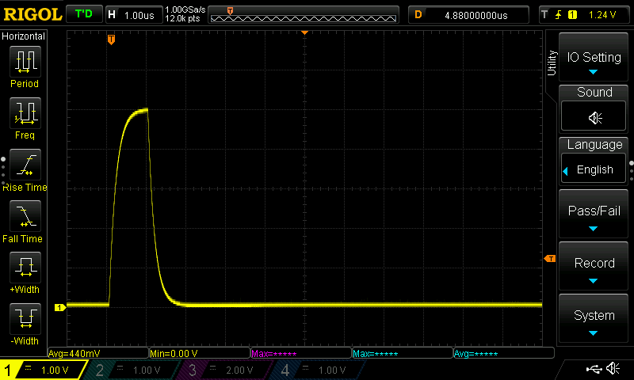Screen dimensions: 634x380
Task: Toggle the Sound speaker icon
Action: [594, 117]
